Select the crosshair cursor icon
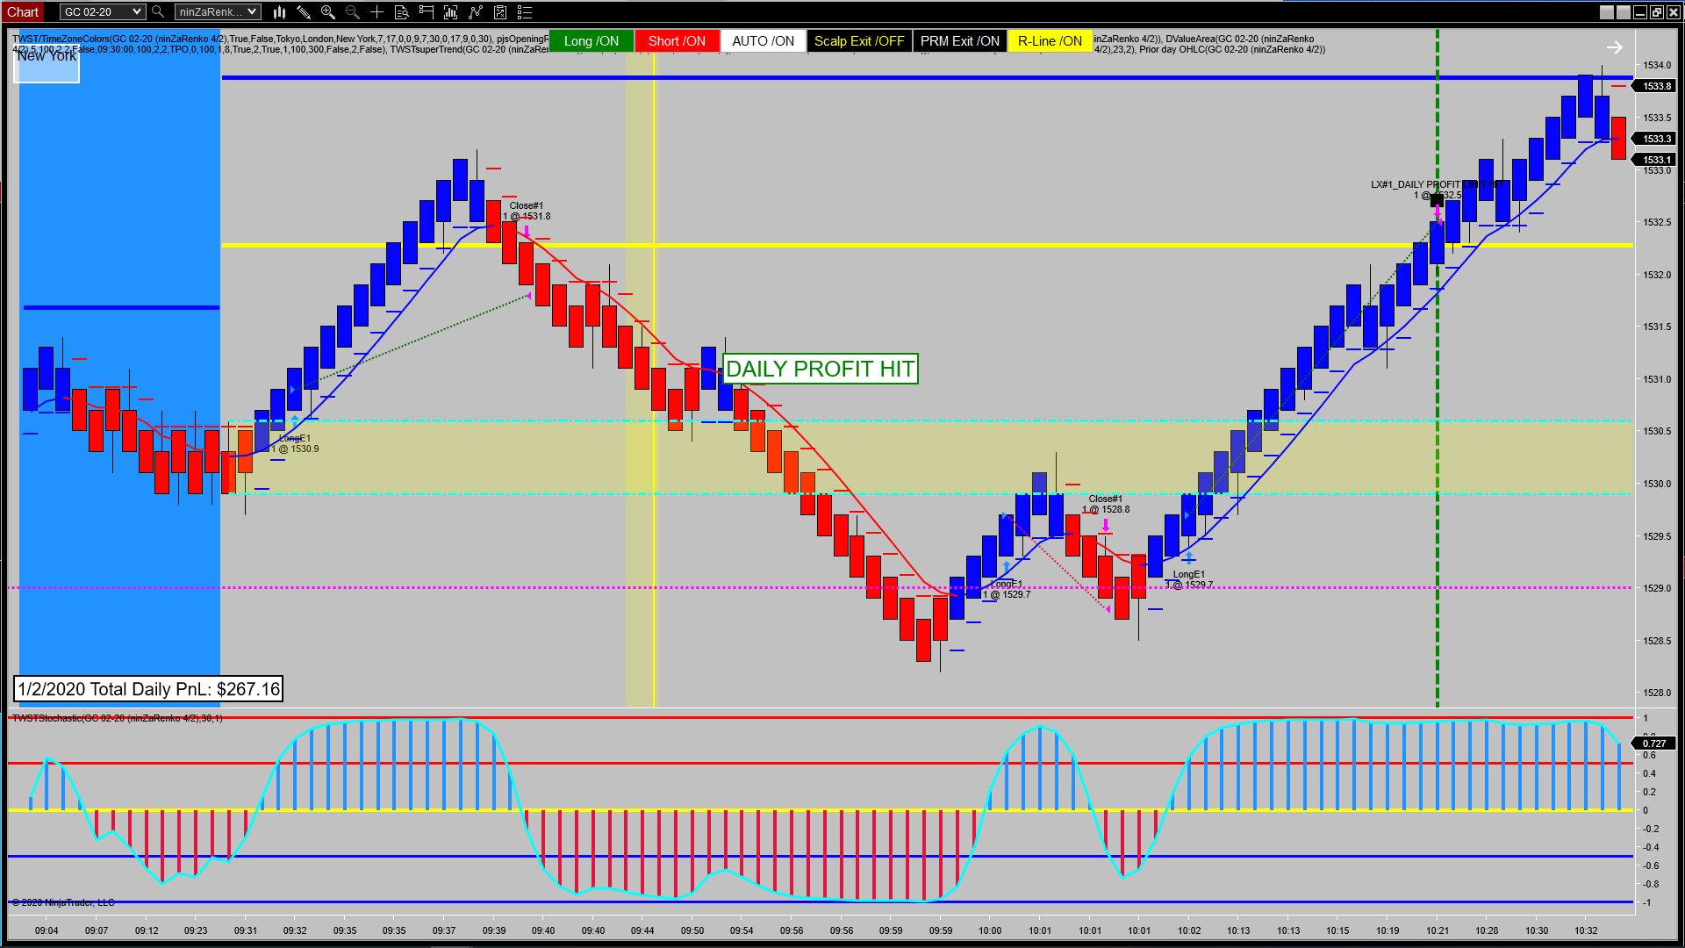1685x948 pixels. (376, 12)
